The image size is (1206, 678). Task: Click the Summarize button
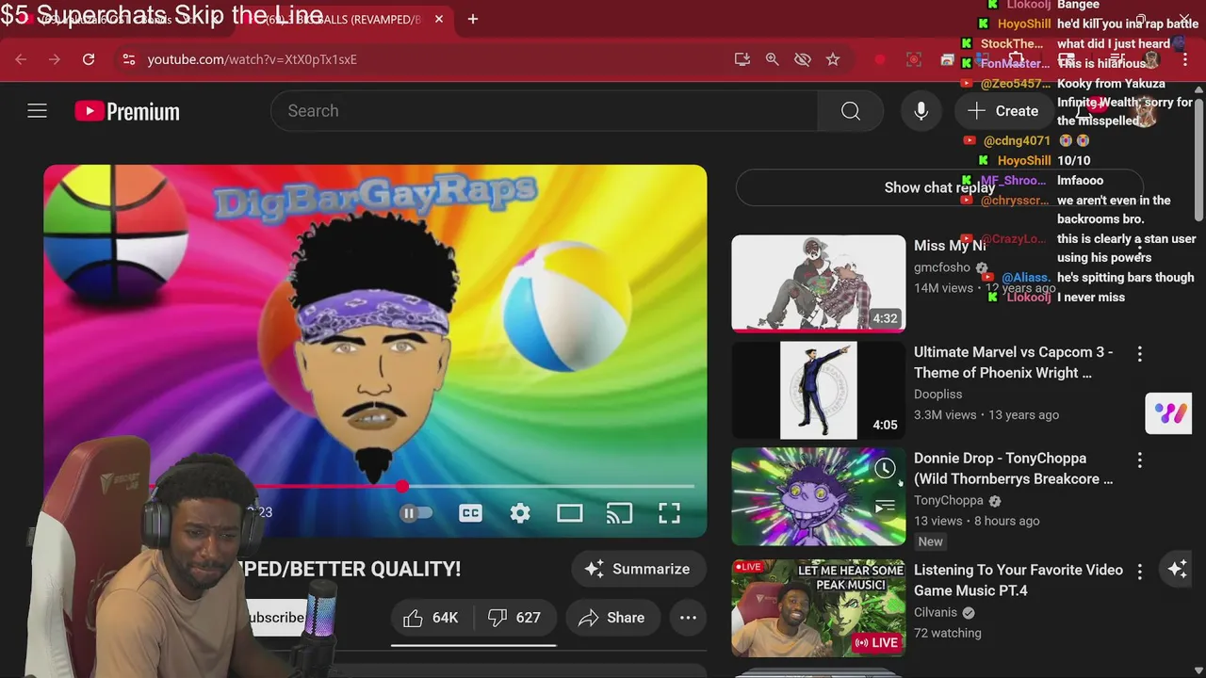pyautogui.click(x=639, y=569)
